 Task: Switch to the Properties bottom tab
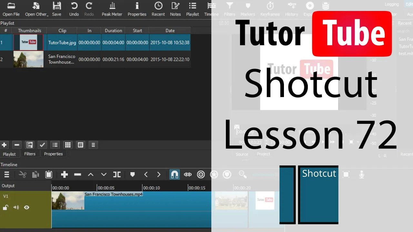[54, 154]
